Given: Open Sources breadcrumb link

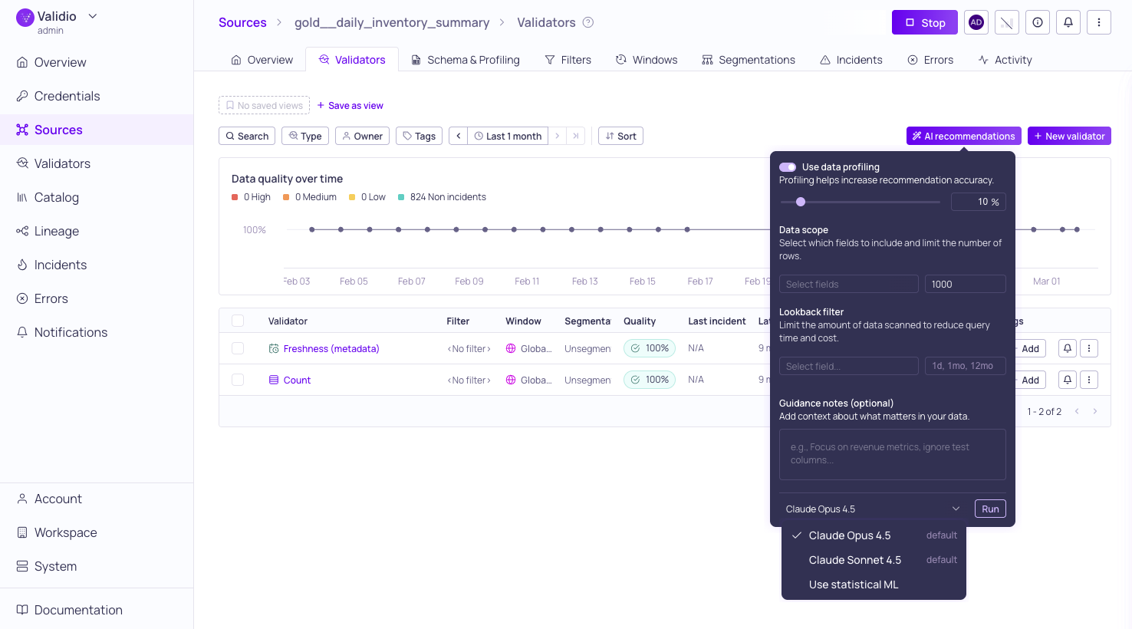Looking at the screenshot, I should [242, 22].
